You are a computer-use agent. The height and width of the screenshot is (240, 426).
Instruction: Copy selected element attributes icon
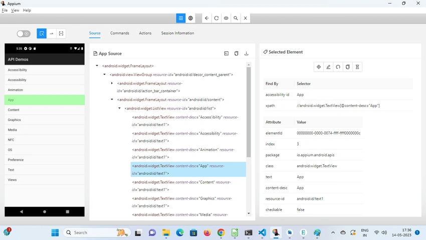click(347, 67)
